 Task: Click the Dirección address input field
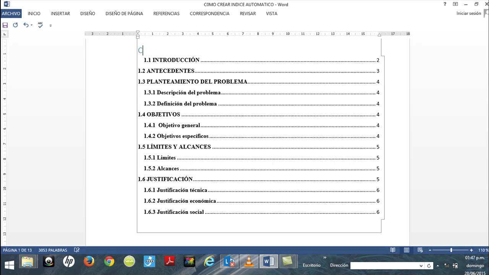tap(384, 265)
